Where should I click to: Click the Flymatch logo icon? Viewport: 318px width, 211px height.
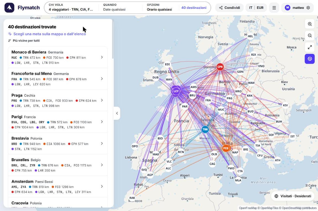click(x=9, y=8)
